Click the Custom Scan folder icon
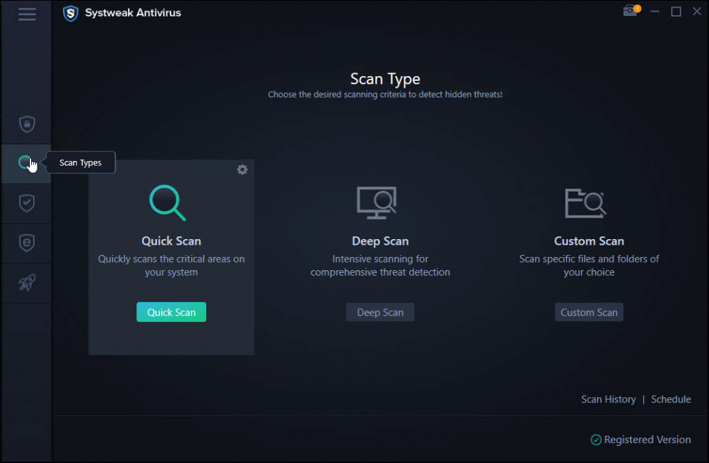This screenshot has width=709, height=463. 585,203
